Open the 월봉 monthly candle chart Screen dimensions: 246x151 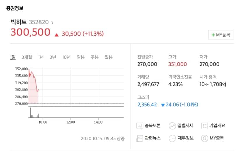(x=108, y=57)
